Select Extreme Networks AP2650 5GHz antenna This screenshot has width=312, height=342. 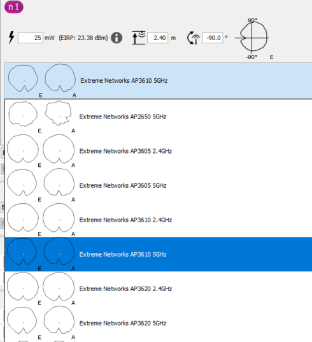point(159,117)
